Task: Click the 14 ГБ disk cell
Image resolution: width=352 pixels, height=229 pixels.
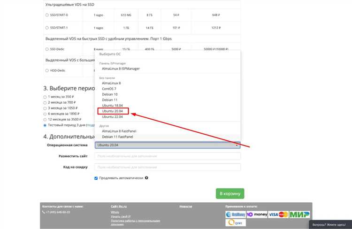Action: coord(150,28)
